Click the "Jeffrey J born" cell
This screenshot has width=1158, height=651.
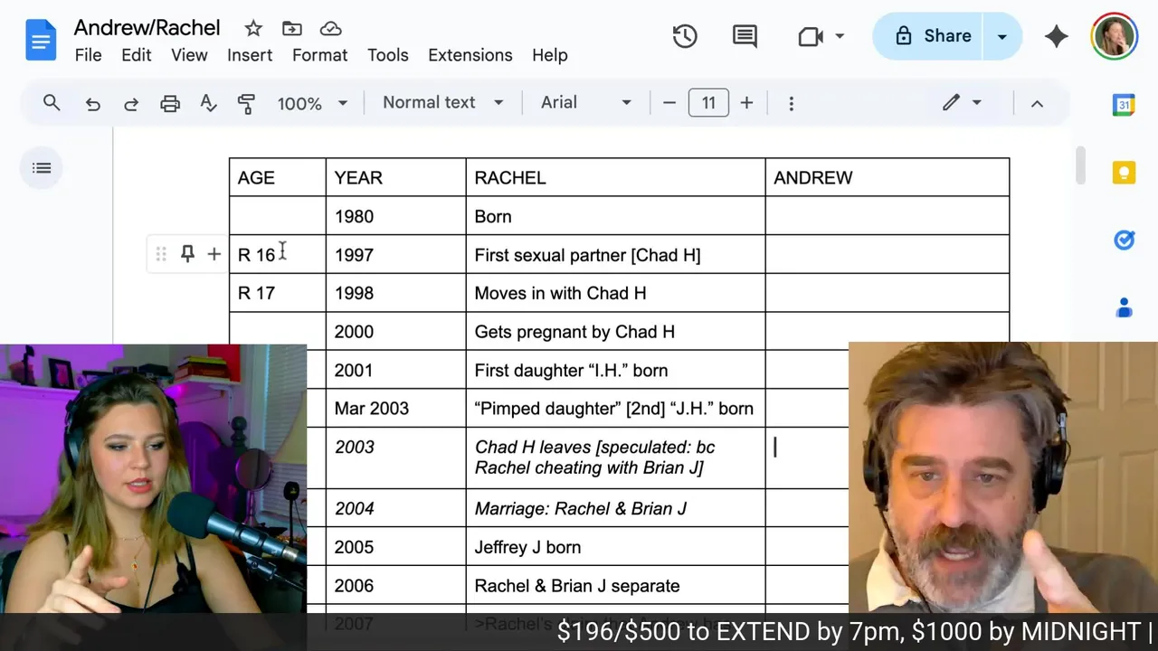coord(615,547)
